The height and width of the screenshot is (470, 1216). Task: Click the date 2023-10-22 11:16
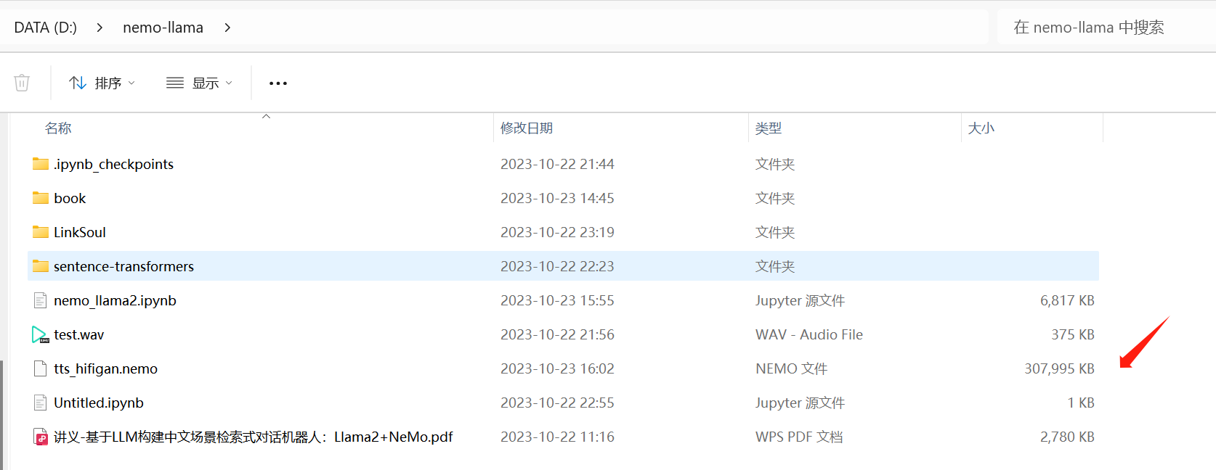[557, 437]
